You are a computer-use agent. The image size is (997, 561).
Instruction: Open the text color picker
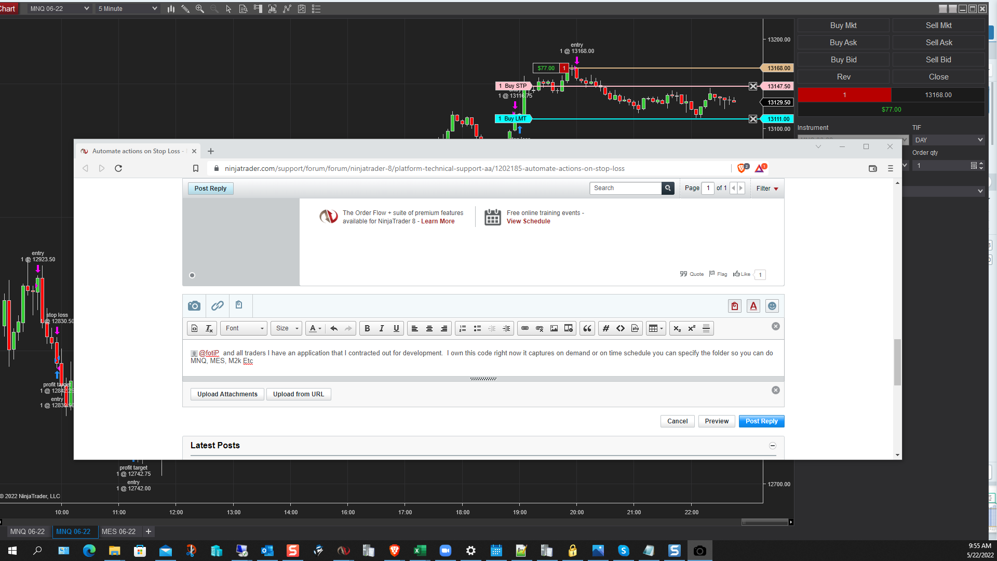[x=315, y=328]
